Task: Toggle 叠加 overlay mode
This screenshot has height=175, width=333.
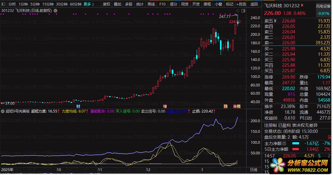Action: coord(118,4)
